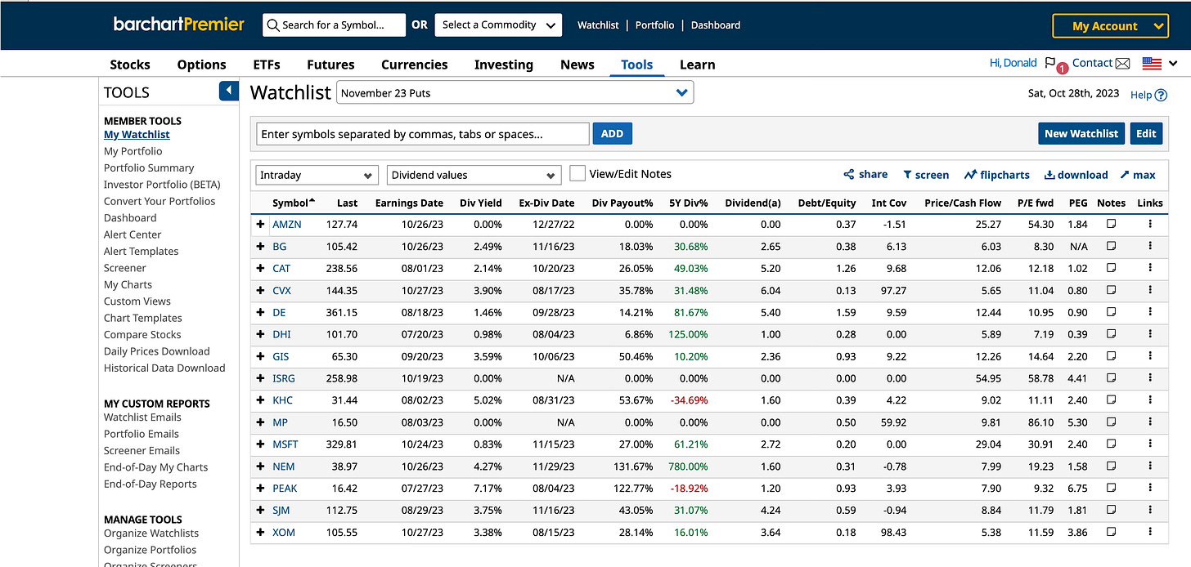1191x567 pixels.
Task: Expand the PEAK row
Action: (x=260, y=489)
